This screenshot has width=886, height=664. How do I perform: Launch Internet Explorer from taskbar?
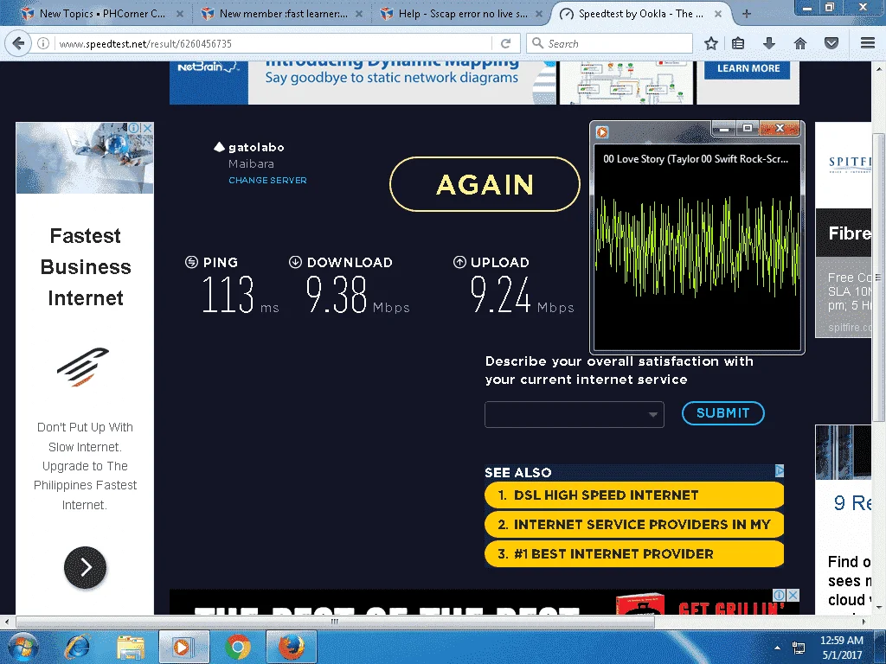[77, 647]
